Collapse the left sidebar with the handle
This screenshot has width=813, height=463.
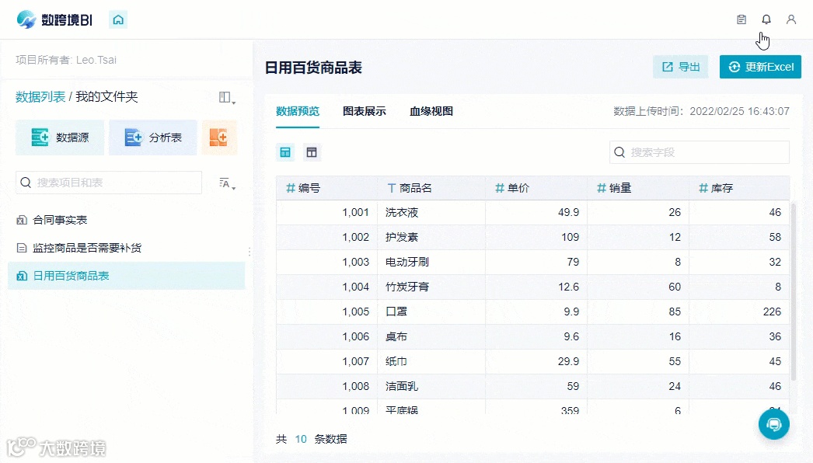[x=249, y=251]
